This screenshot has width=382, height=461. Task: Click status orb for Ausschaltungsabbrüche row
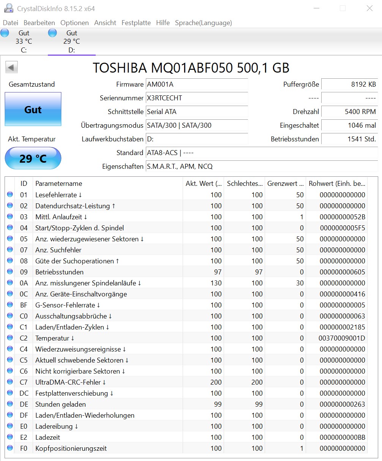click(x=10, y=316)
